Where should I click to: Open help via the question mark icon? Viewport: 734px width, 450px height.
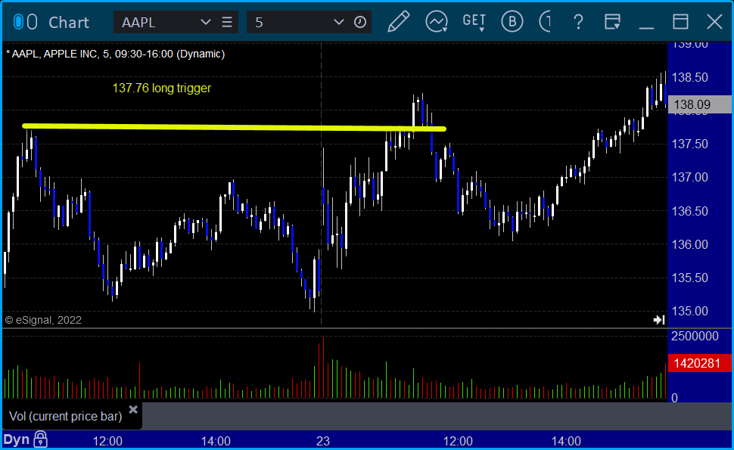pyautogui.click(x=579, y=22)
